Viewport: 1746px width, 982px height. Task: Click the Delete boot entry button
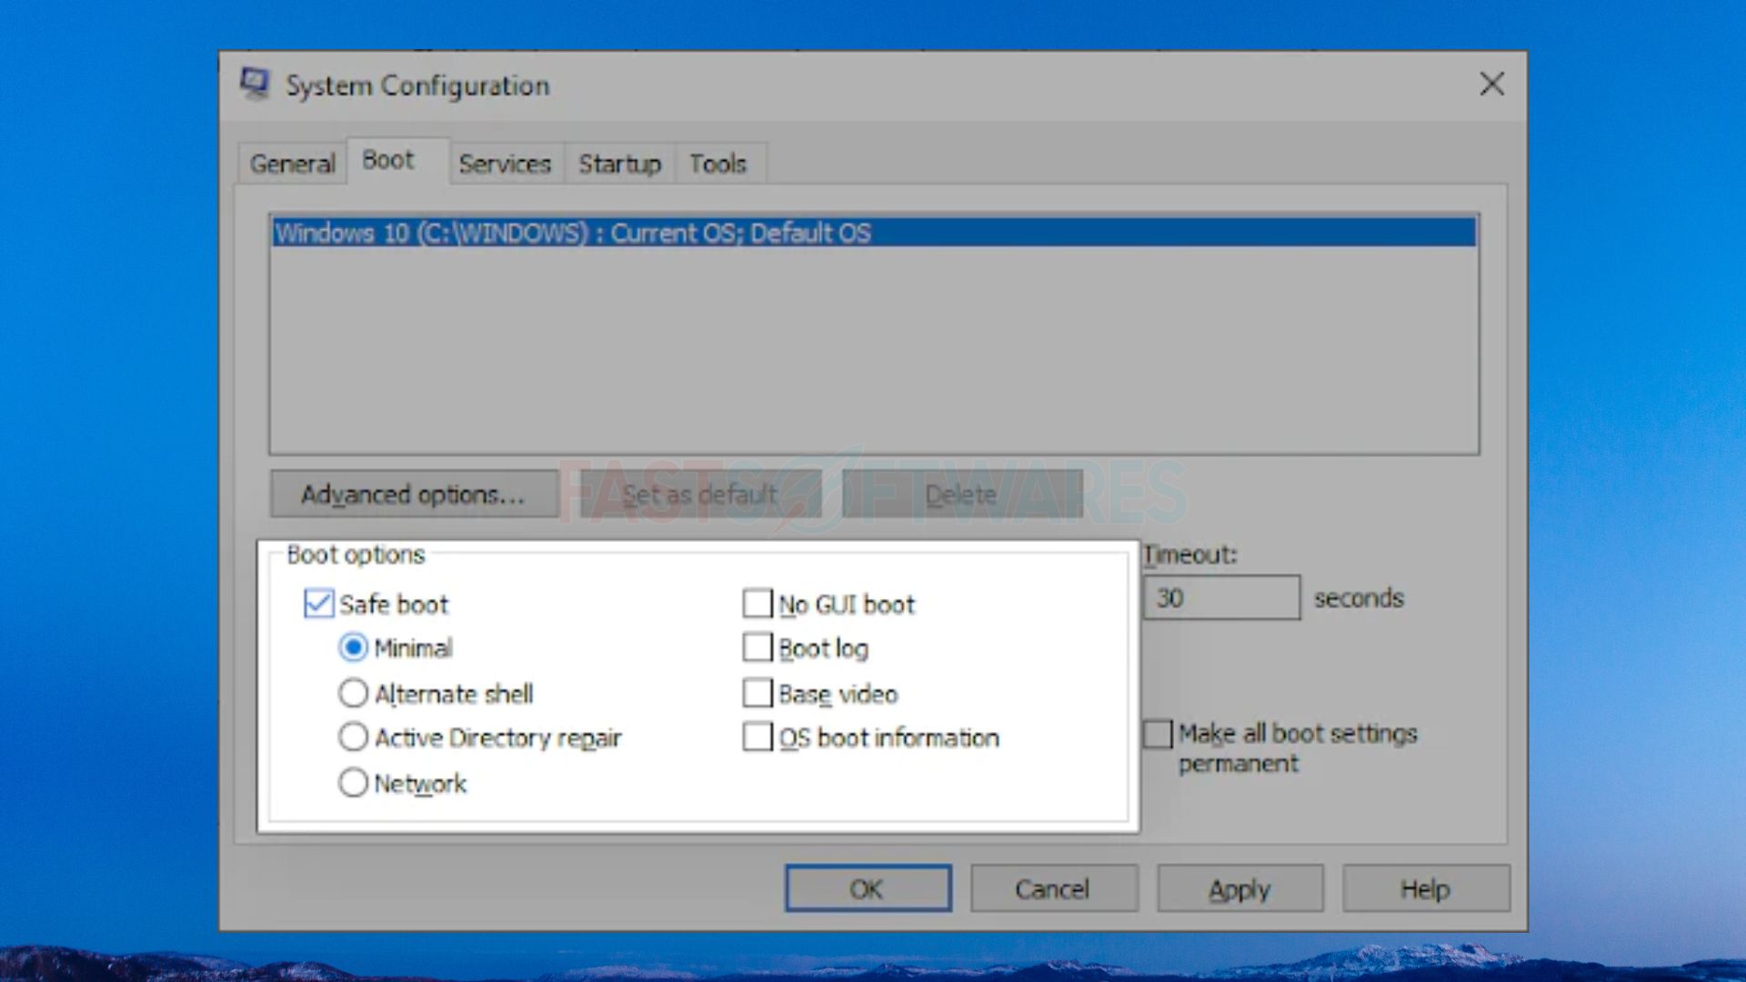pyautogui.click(x=962, y=494)
